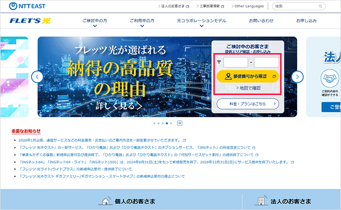Open the お申し込み menu item

pos(306,20)
